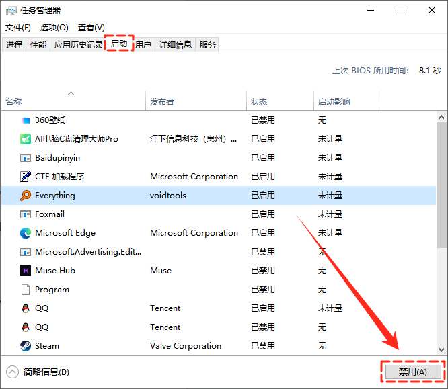The image size is (448, 389).
Task: Click the AI电脑C盘清理大师Pro icon
Action: point(26,139)
